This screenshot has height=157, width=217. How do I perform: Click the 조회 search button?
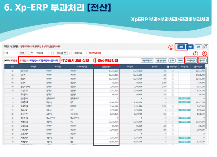[x=181, y=47]
